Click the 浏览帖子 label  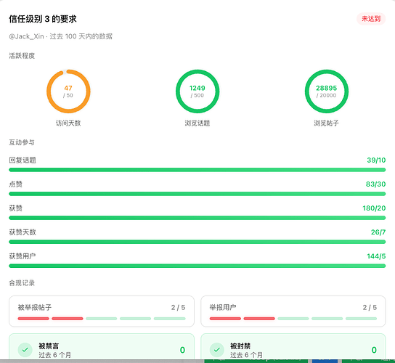pos(327,123)
